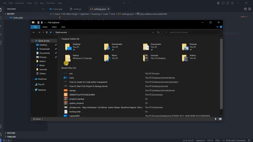This screenshot has width=253, height=142.
Task: Switch to the Settings tab in VS Code
Action: (76, 9)
